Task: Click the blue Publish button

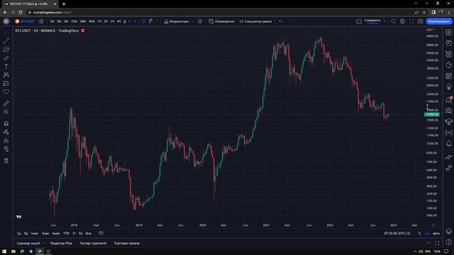Action: (x=439, y=21)
